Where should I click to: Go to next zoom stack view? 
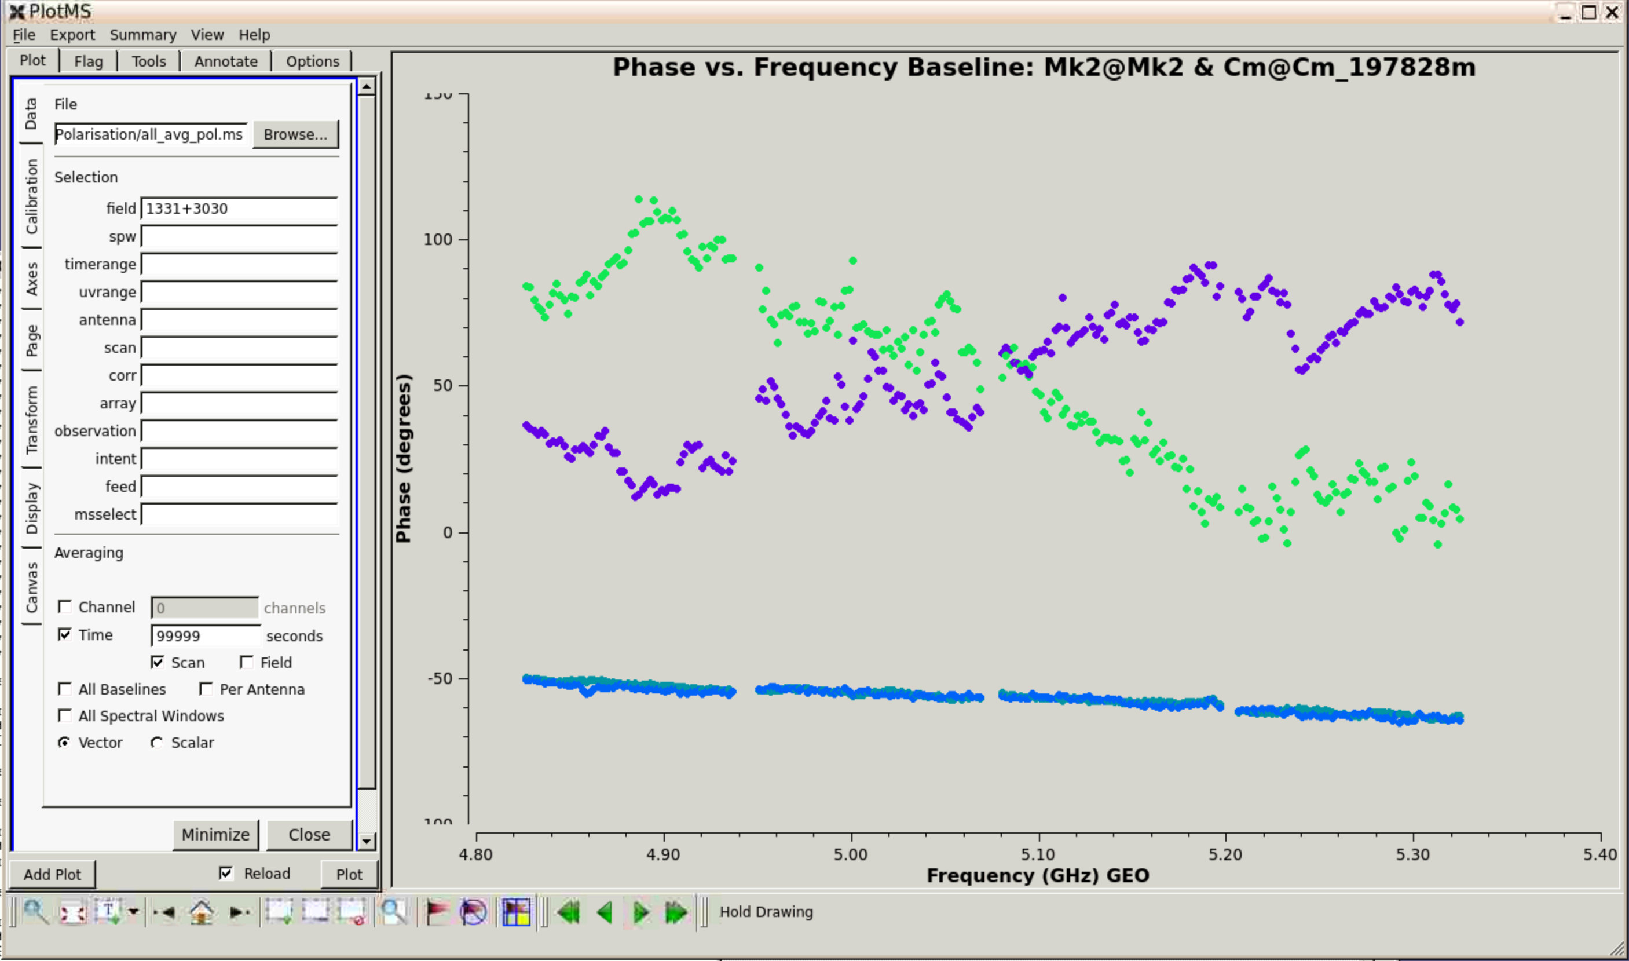[239, 912]
